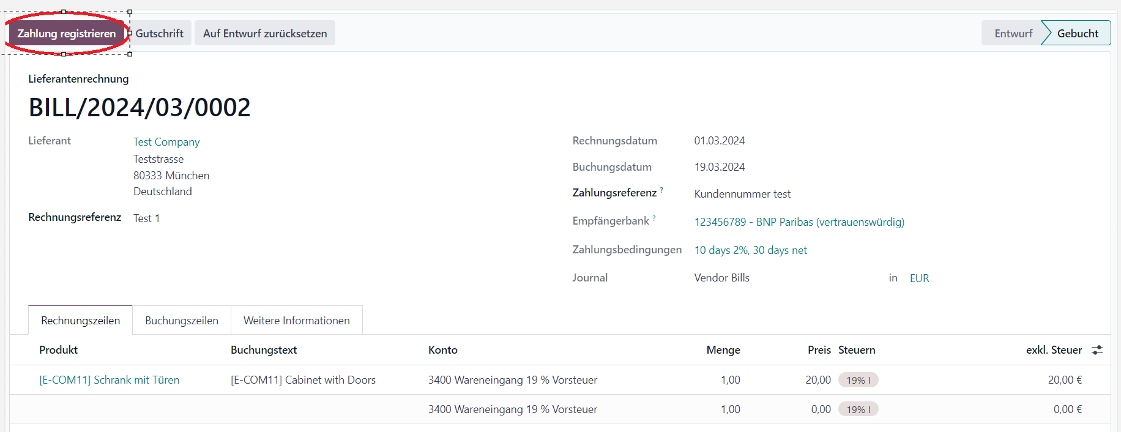Select bill number BILL/2024/03/0002

[x=140, y=108]
